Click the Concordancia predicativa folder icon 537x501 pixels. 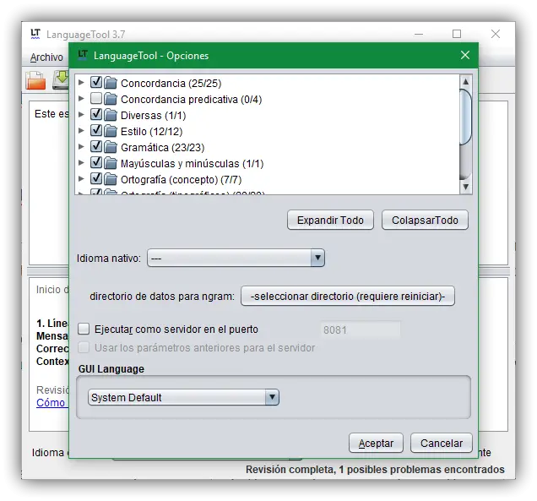(111, 99)
